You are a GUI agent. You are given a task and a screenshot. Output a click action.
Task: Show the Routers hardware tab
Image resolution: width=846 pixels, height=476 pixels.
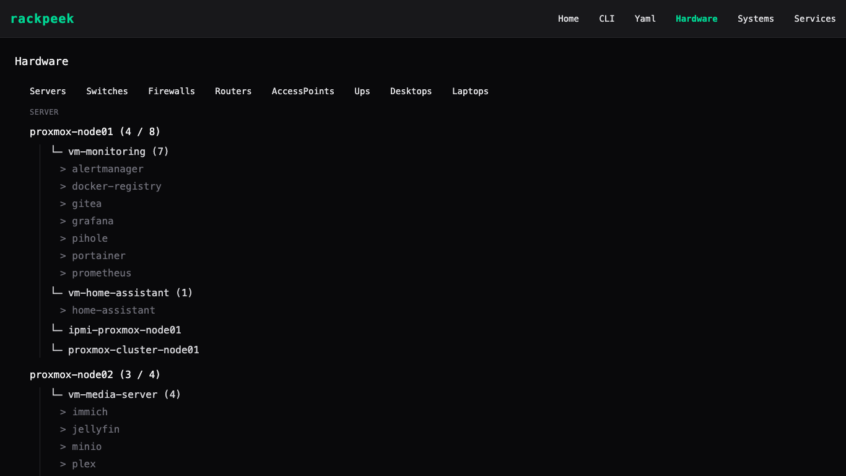[x=233, y=91]
